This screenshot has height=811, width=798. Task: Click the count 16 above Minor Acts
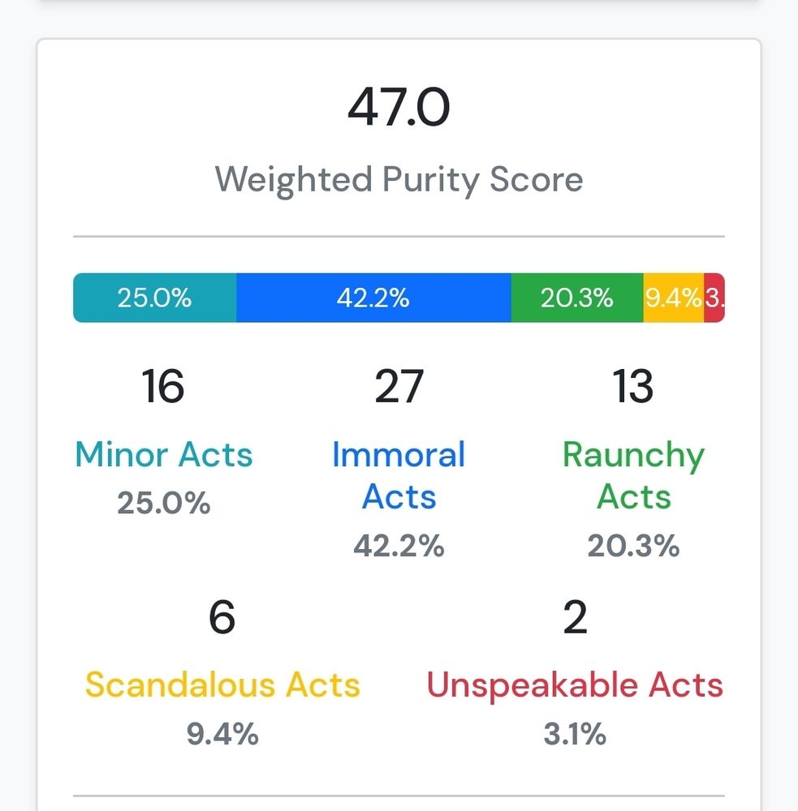point(163,386)
